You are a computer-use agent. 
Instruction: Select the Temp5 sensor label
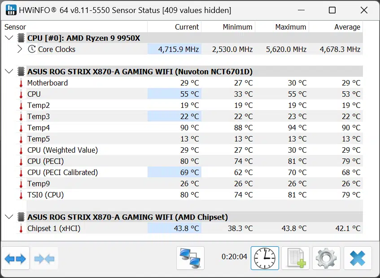tap(39, 139)
